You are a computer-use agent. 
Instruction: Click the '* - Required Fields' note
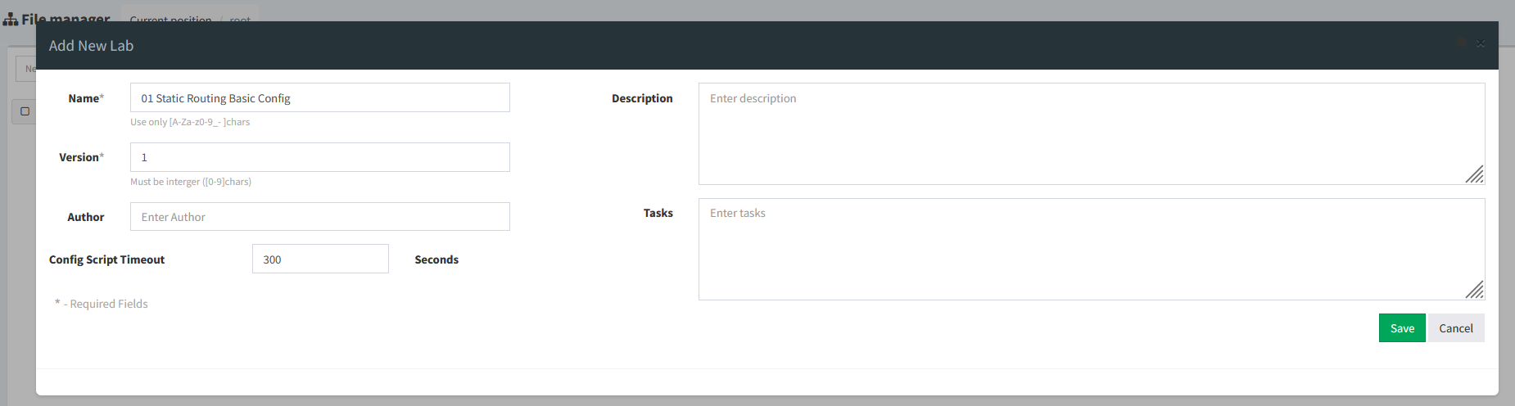[102, 304]
